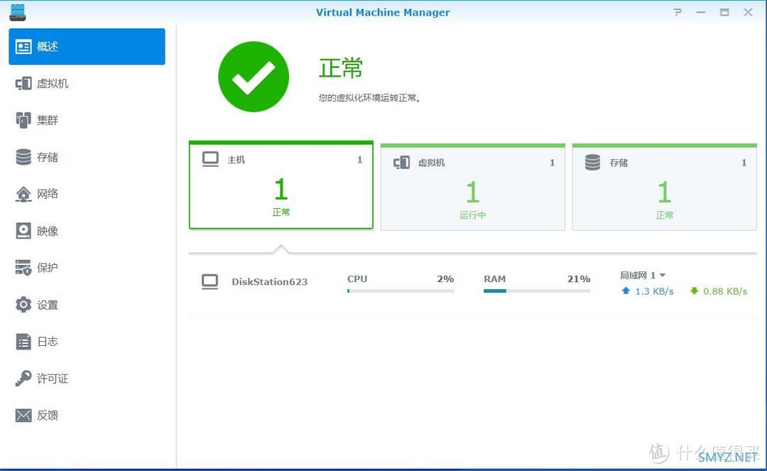
Task: Click the big green checkmark status icon
Action: click(254, 77)
